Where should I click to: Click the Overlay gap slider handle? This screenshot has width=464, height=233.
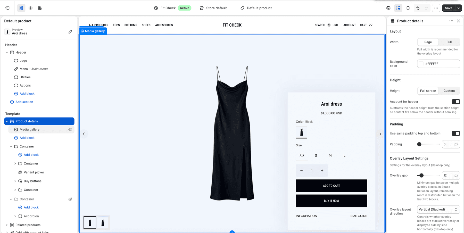coord(421,175)
